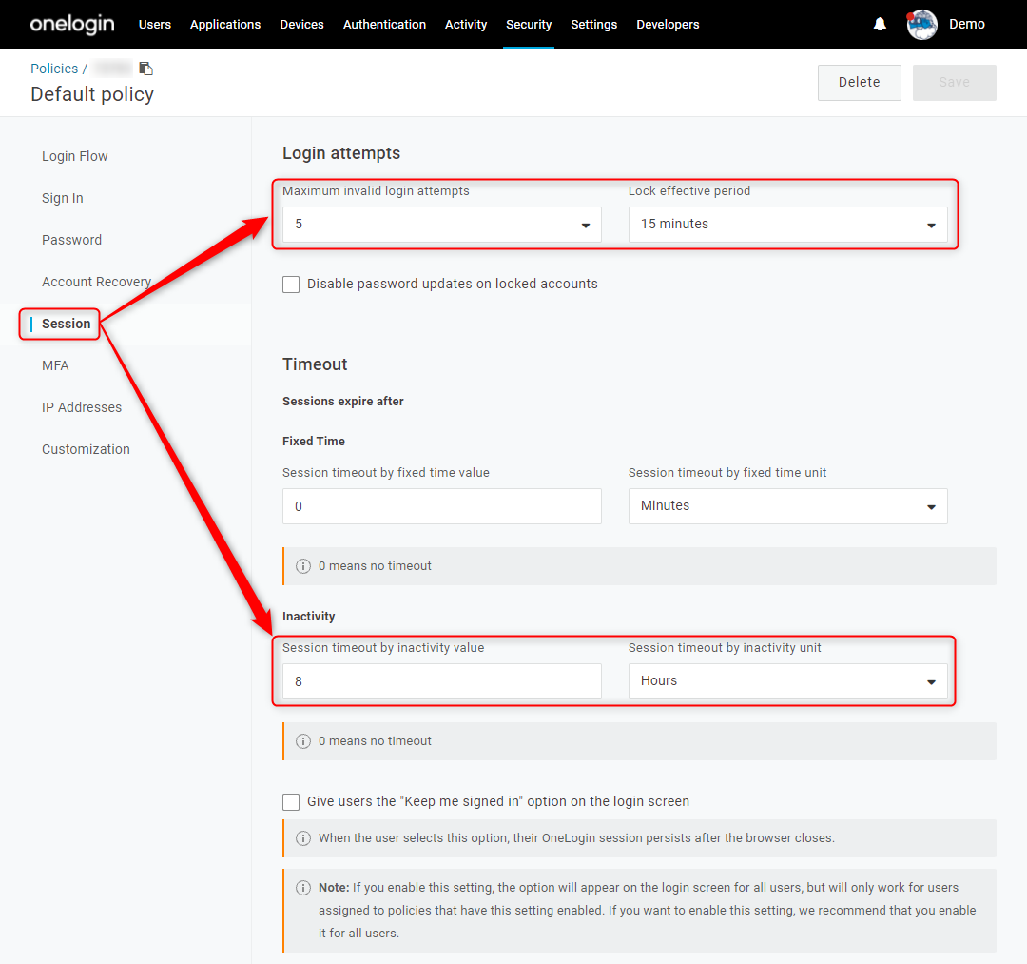Click the Delete button
Viewport: 1027px width, 964px height.
click(860, 83)
